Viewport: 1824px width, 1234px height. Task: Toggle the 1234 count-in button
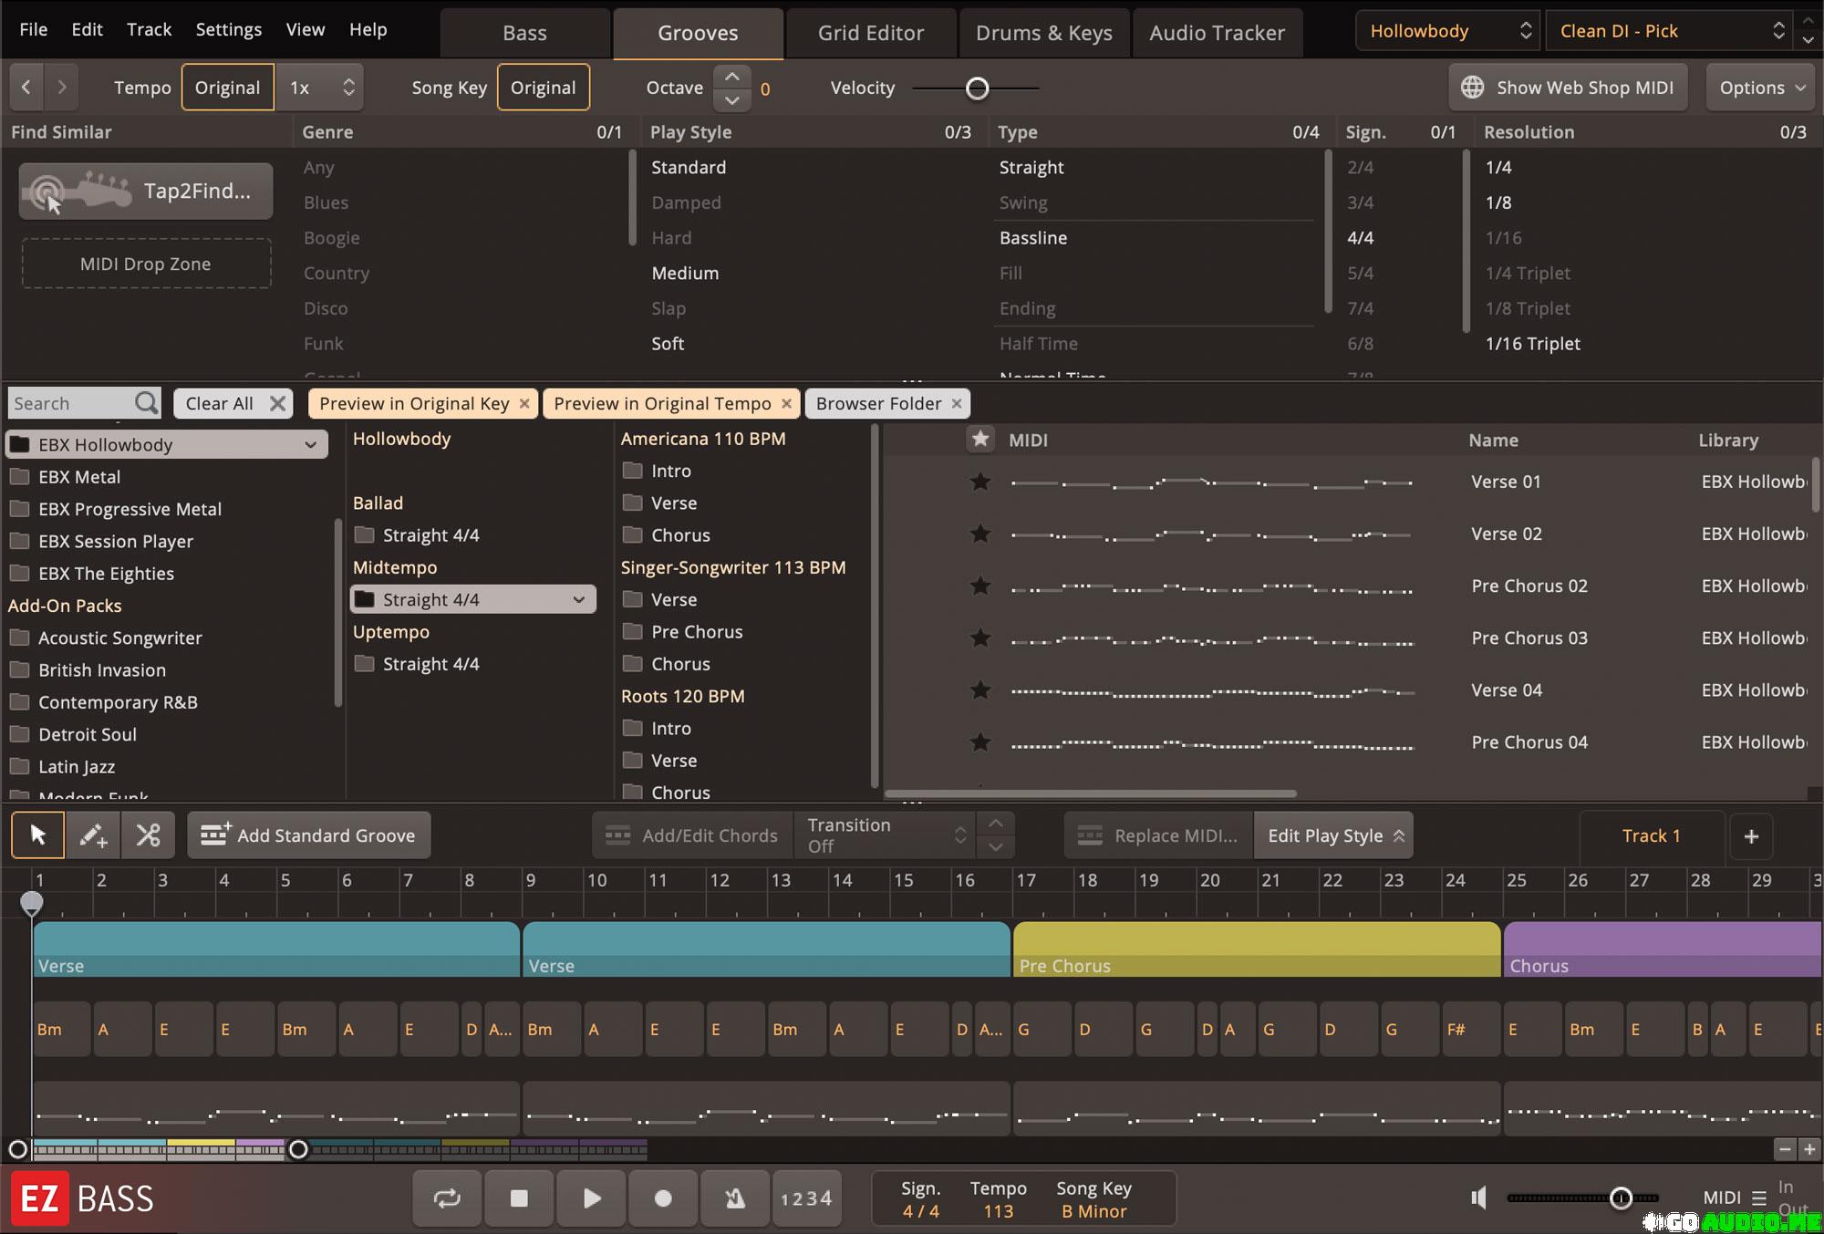coord(807,1198)
